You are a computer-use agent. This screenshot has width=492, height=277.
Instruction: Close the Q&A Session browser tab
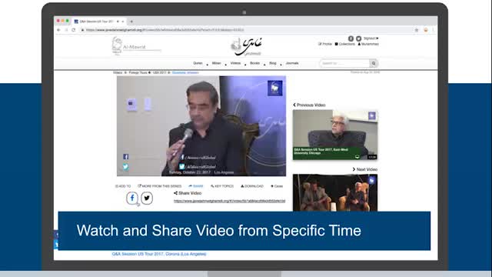tap(123, 22)
